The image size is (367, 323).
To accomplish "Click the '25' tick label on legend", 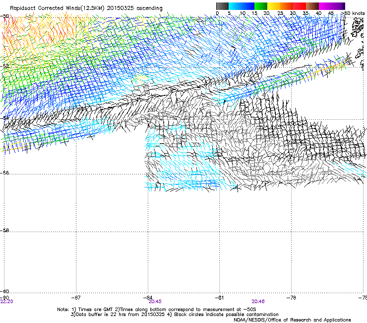I will (280, 13).
